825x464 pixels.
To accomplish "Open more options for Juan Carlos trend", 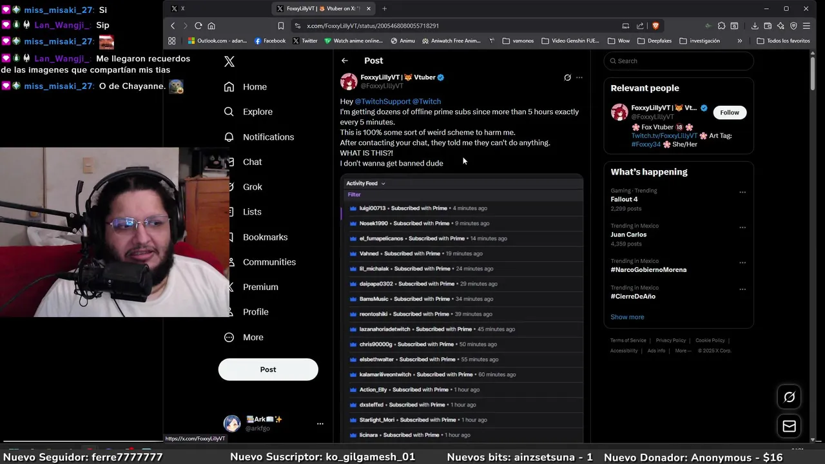I will point(742,227).
